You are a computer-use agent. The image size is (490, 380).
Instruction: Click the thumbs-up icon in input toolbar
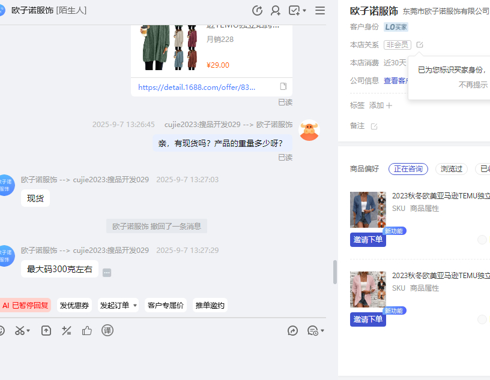pos(87,330)
